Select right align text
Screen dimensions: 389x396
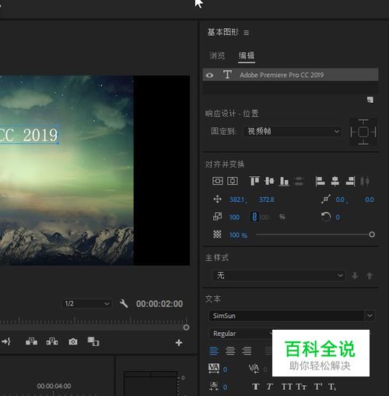point(247,351)
